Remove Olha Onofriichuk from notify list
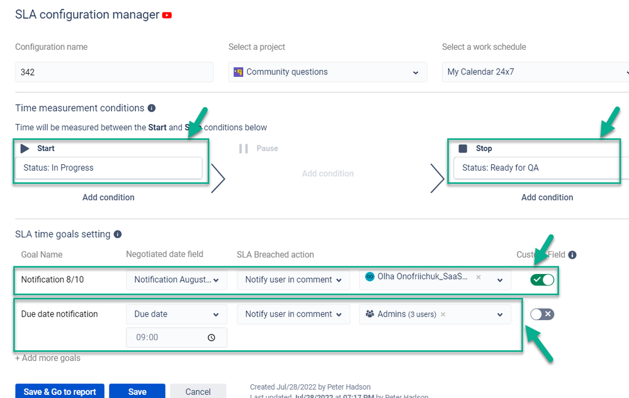629x398 pixels. click(x=478, y=277)
